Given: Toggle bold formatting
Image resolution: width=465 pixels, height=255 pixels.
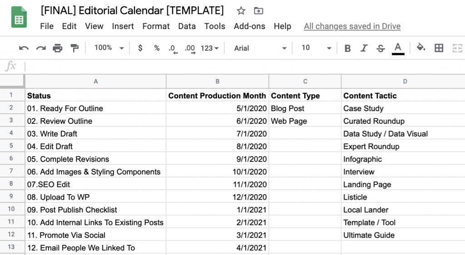Looking at the screenshot, I should tap(347, 48).
